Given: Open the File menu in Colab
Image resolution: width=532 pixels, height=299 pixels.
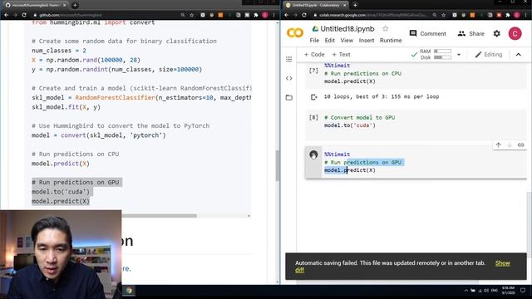Looking at the screenshot, I should pyautogui.click(x=314, y=41).
